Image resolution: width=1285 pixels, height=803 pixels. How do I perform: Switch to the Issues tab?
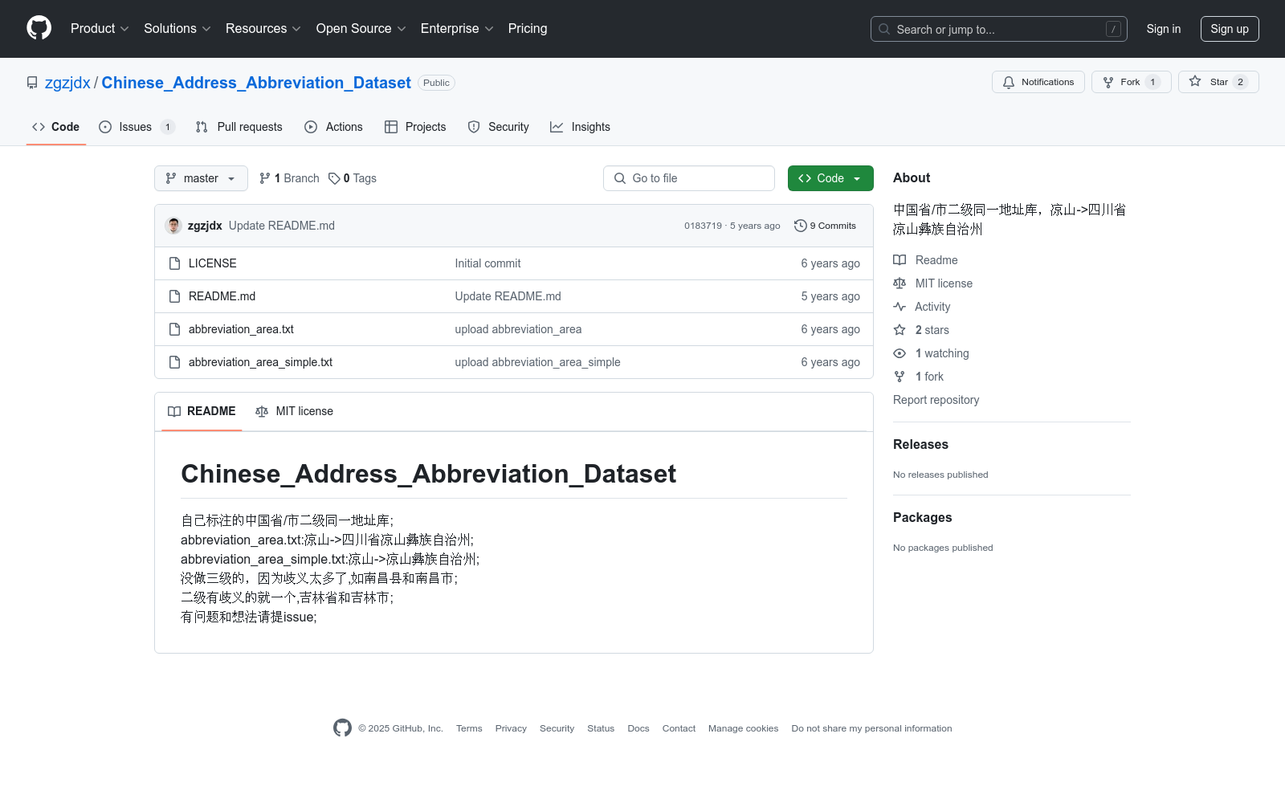click(137, 127)
